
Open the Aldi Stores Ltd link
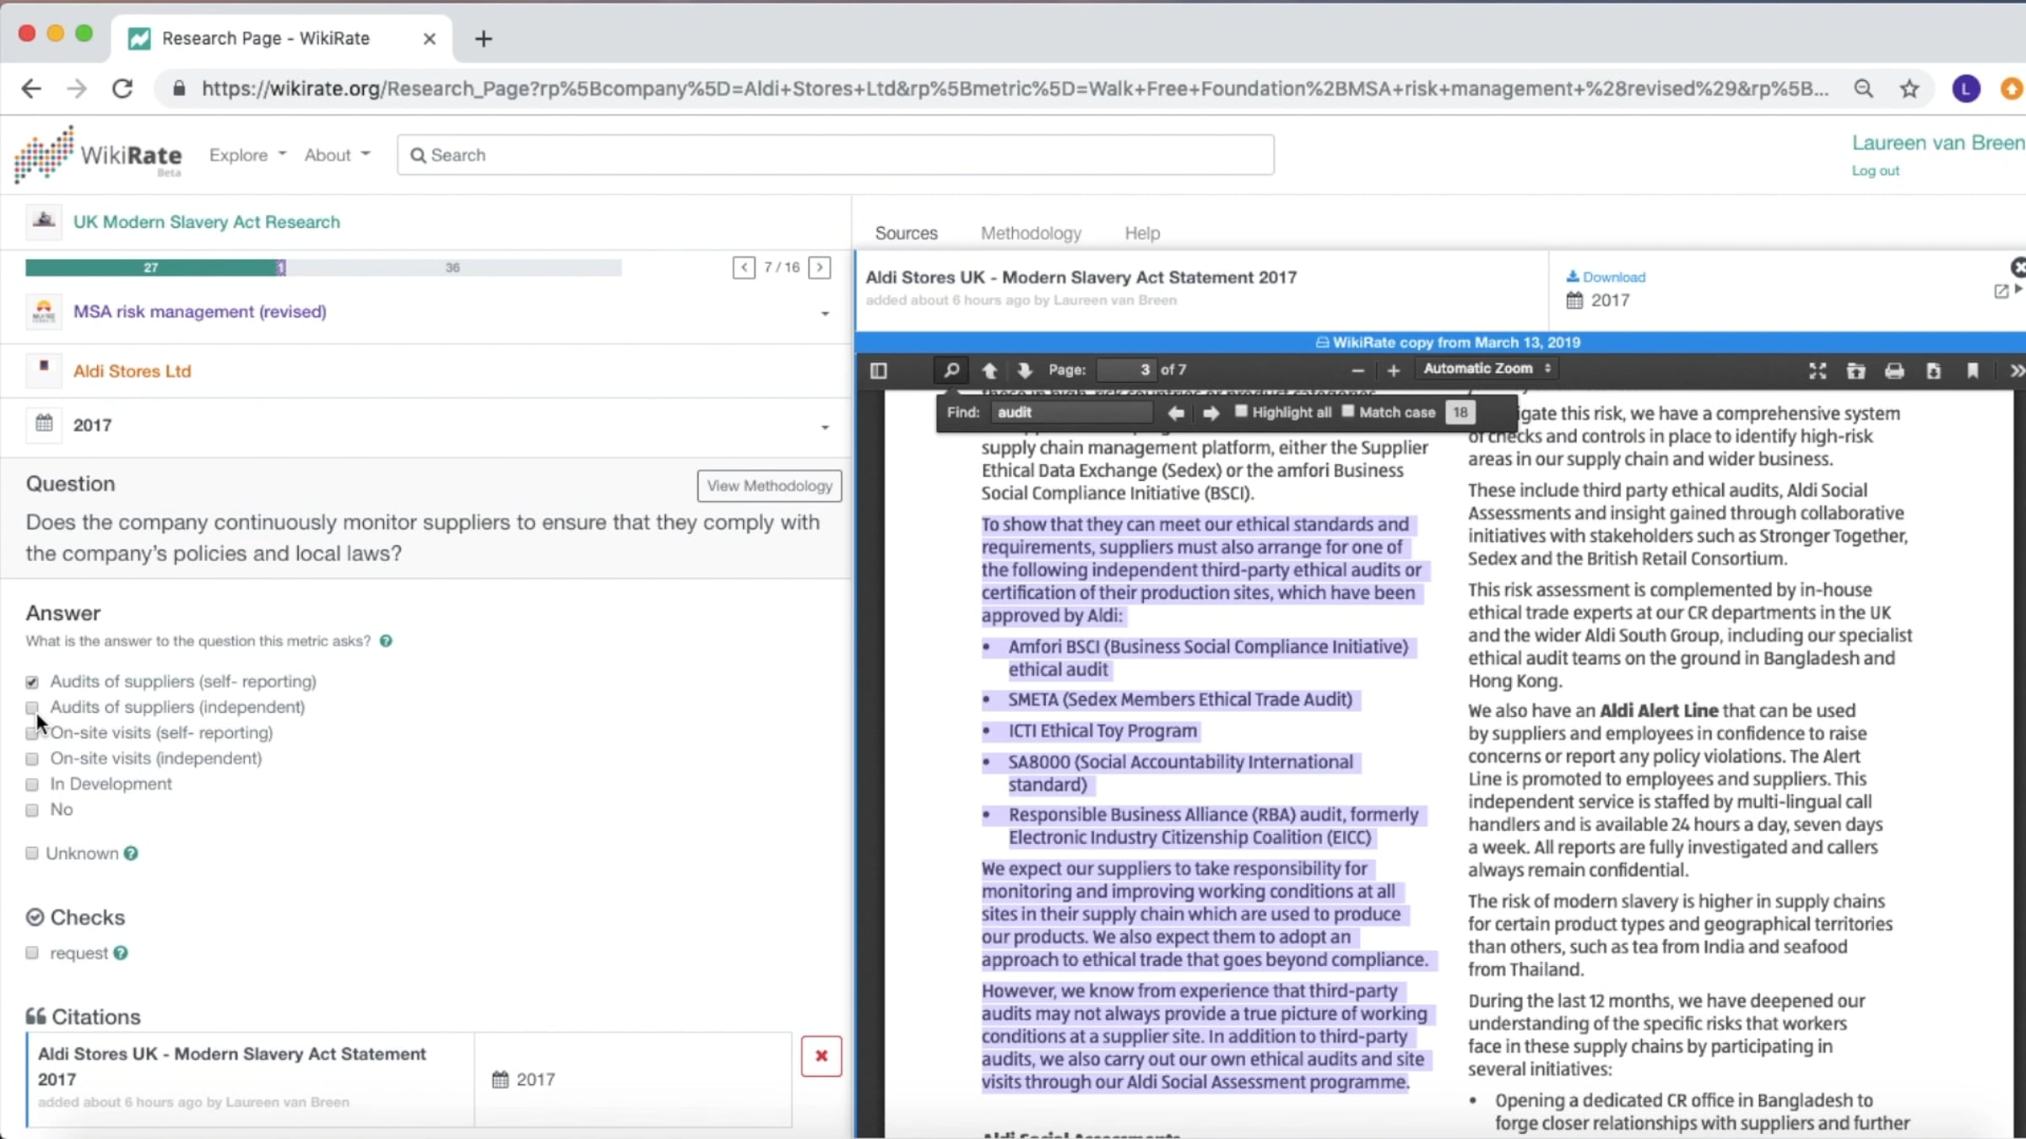[132, 371]
